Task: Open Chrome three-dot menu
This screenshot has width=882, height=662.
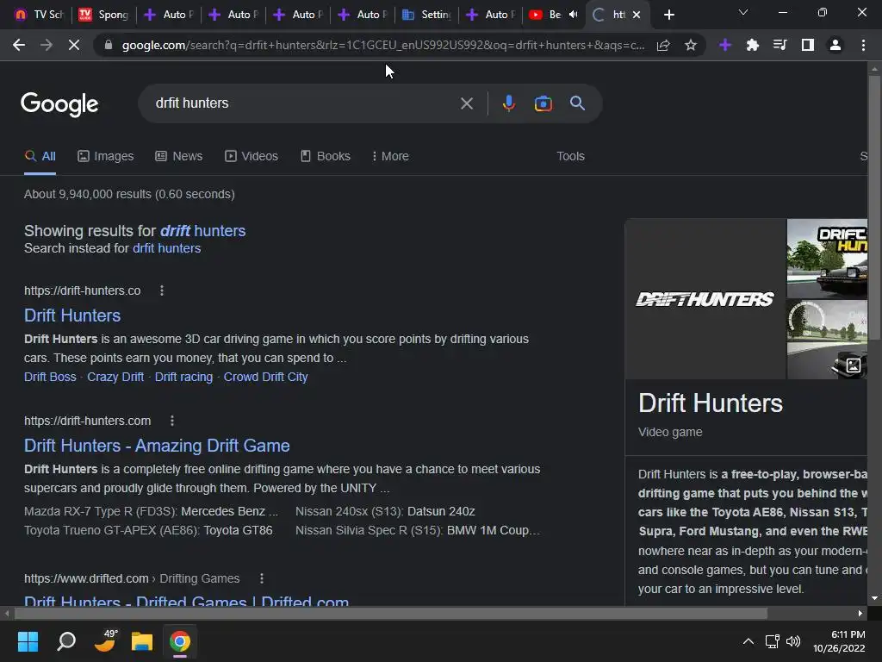Action: tap(863, 45)
